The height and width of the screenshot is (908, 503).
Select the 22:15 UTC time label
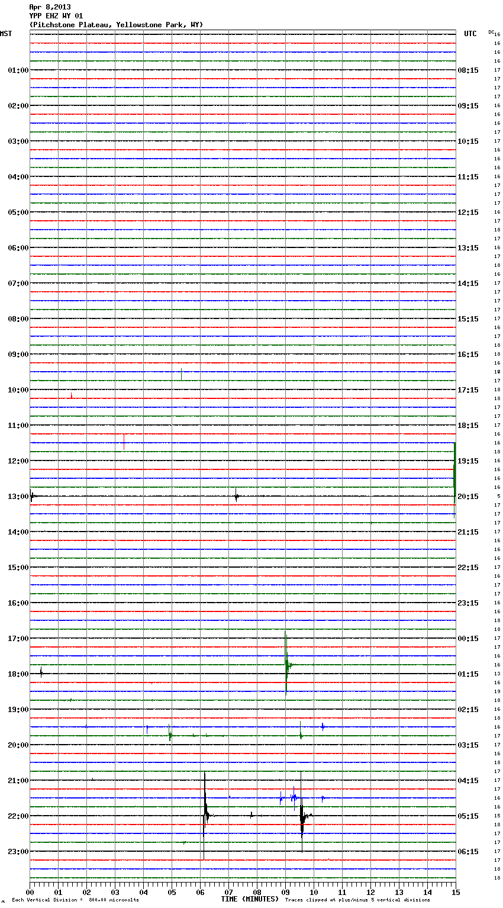468,568
